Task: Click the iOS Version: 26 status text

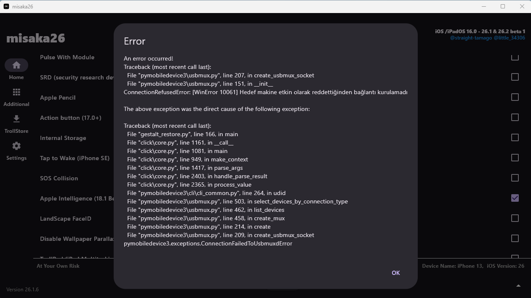Action: [x=506, y=266]
